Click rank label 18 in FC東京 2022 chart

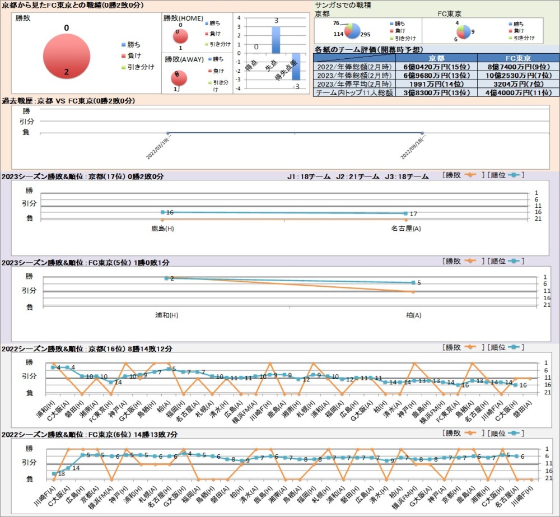click(x=62, y=474)
